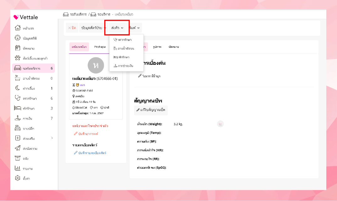Open สัตว์เลี้ยงและลูกค้า paw icon
This screenshot has width=337, height=201.
coord(18,58)
